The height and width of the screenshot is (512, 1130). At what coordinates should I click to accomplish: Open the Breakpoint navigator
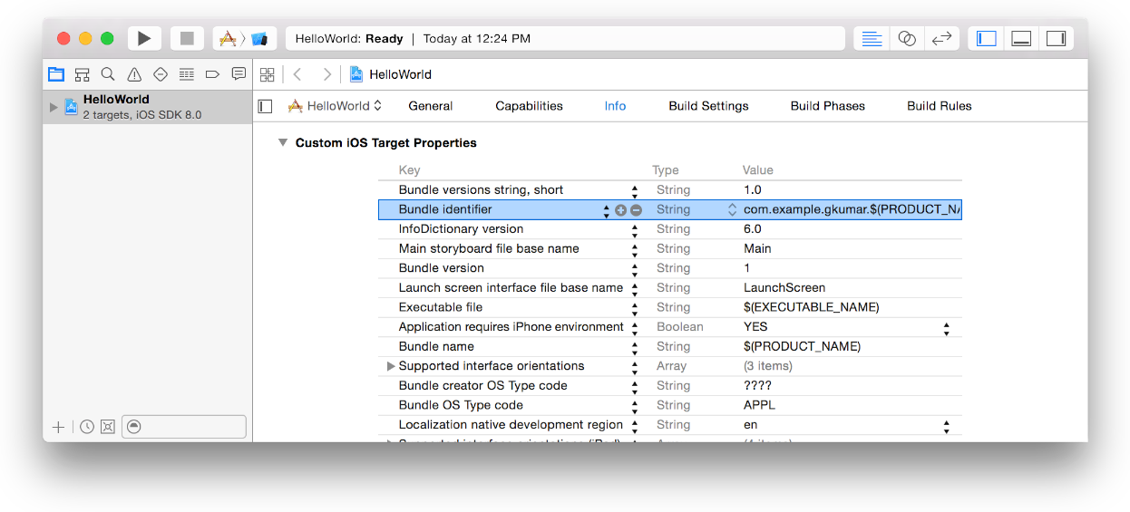[x=212, y=74]
